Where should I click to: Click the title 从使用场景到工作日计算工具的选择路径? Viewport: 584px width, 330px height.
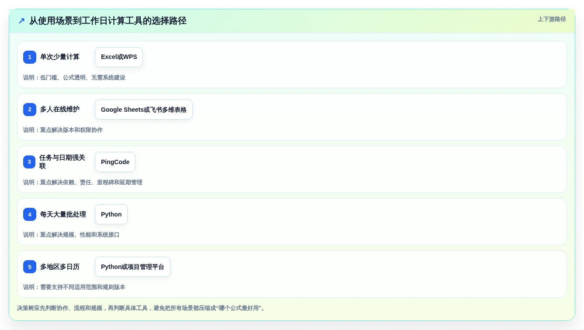[x=108, y=21]
